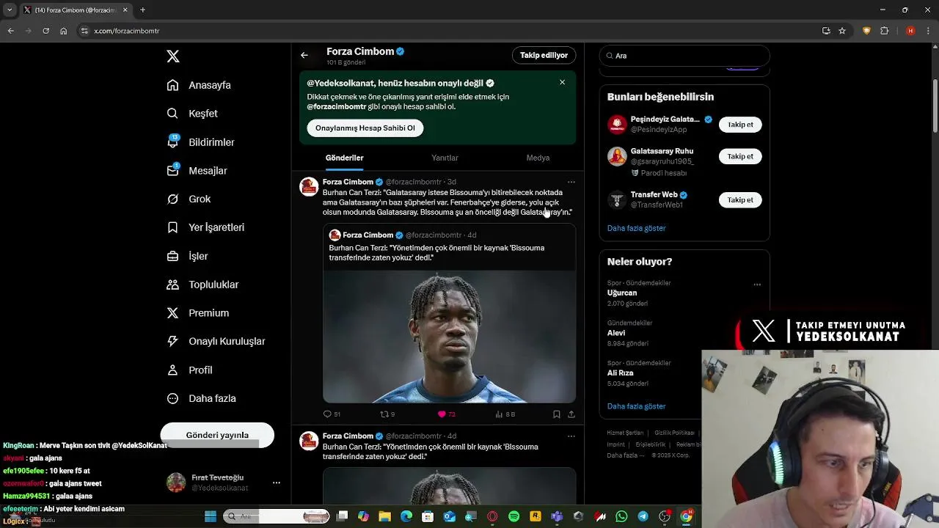Viewport: 939px width, 528px height.
Task: Click Daha fazla göster under suggestions
Action: [636, 228]
